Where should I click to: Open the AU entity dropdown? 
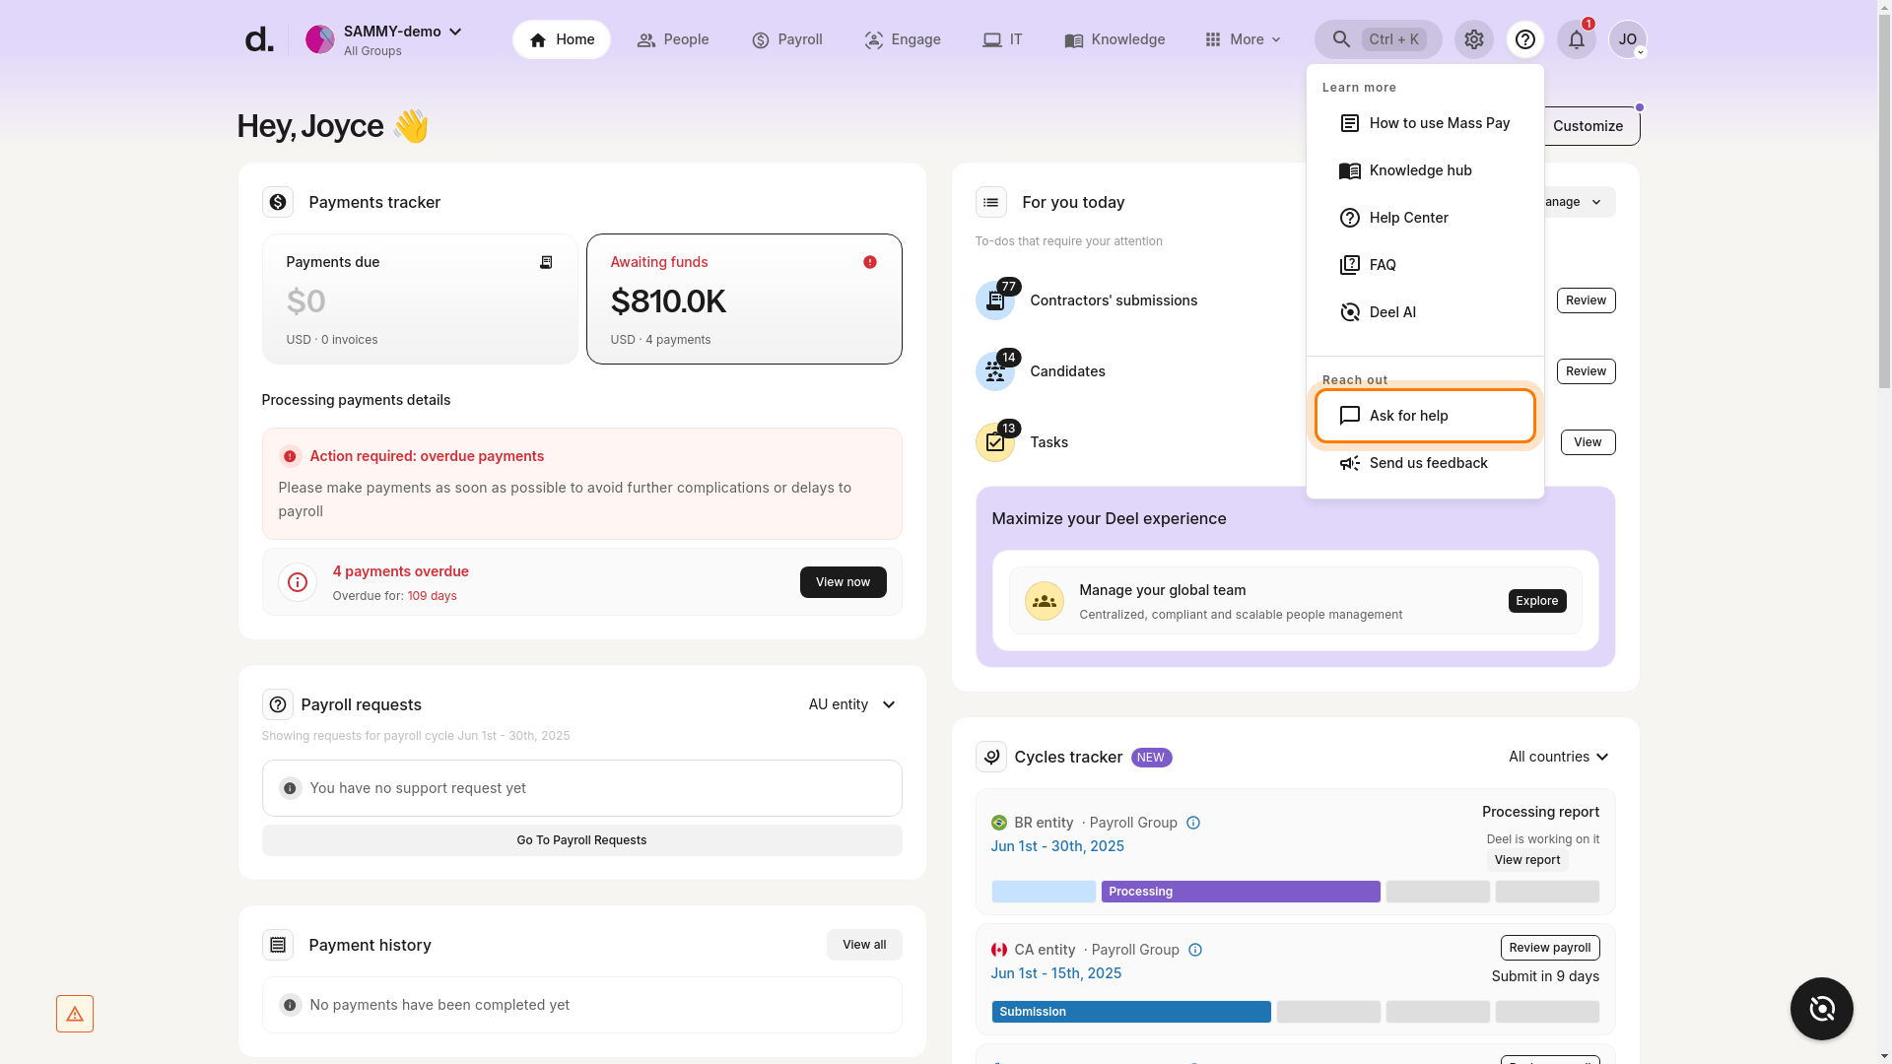point(852,704)
